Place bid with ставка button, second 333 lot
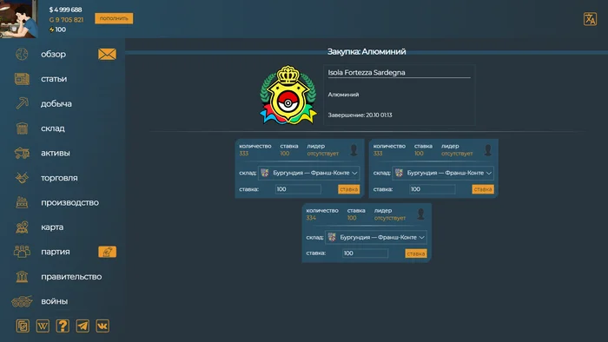The height and width of the screenshot is (342, 608). tap(483, 189)
